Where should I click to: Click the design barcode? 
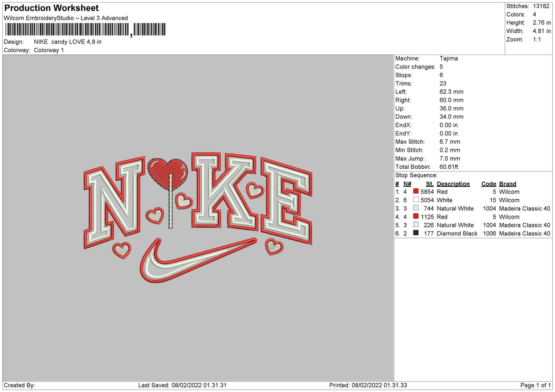[x=83, y=29]
